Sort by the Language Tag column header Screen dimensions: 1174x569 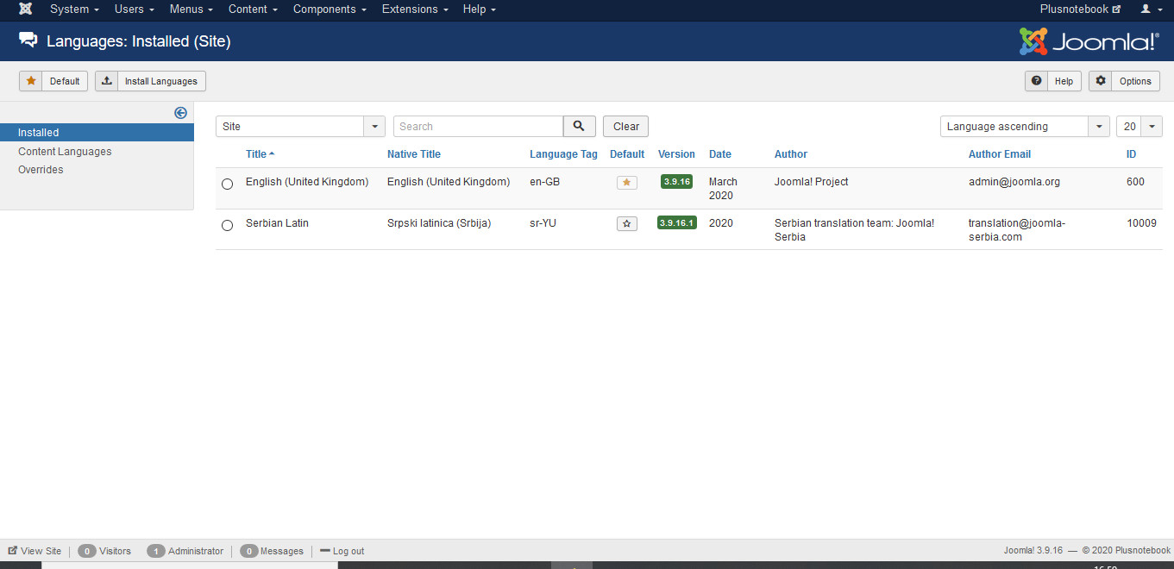coord(562,154)
